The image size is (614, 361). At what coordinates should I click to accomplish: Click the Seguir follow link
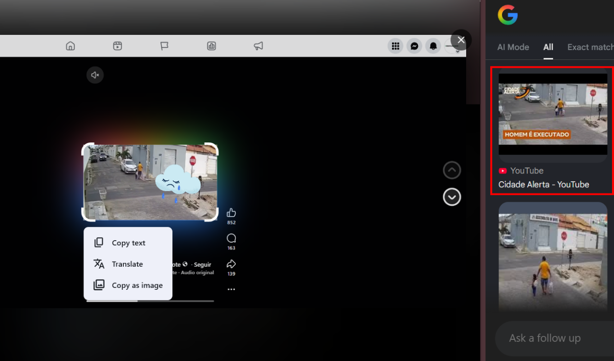coord(202,265)
